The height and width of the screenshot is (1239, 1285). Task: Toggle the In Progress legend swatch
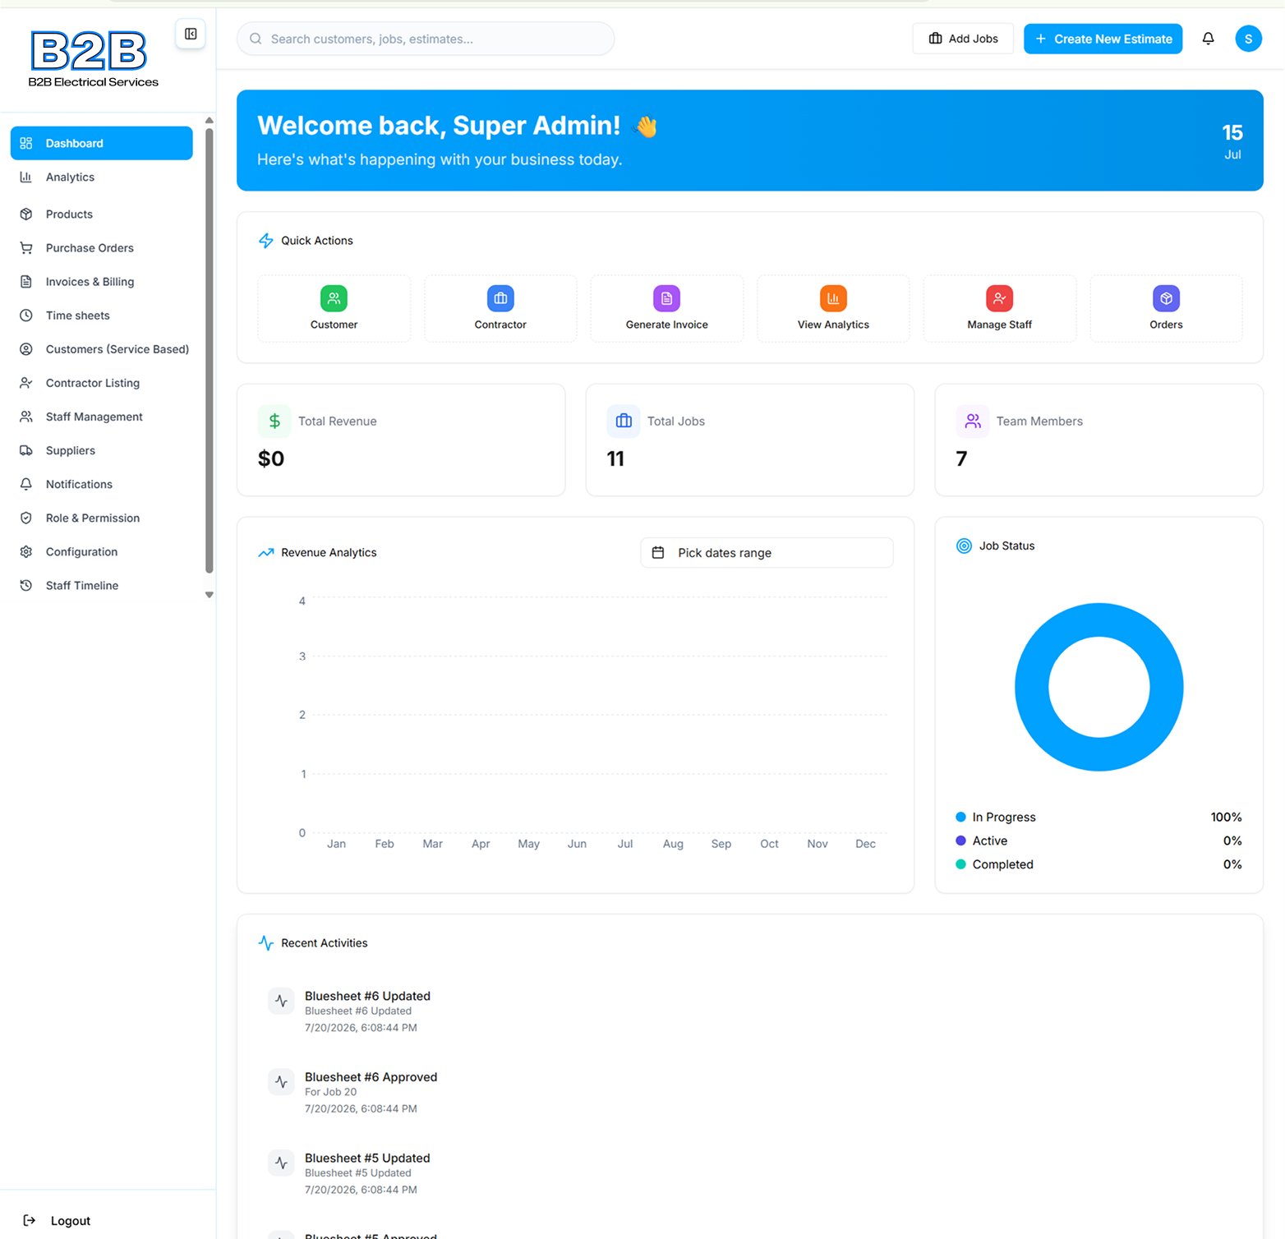pyautogui.click(x=960, y=818)
